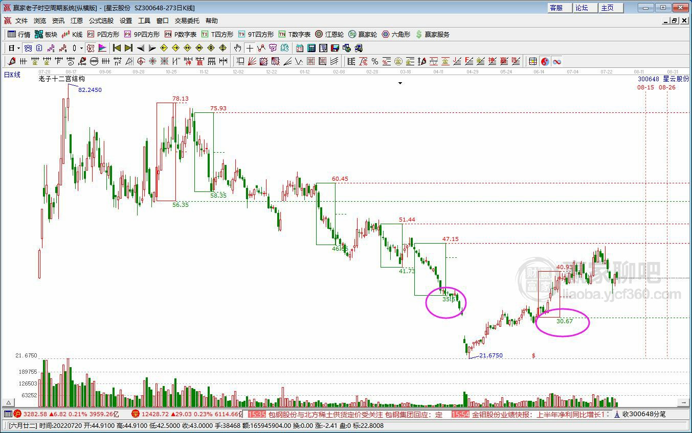Open 六角形 hexagon tool
The width and height of the screenshot is (692, 433).
point(396,34)
